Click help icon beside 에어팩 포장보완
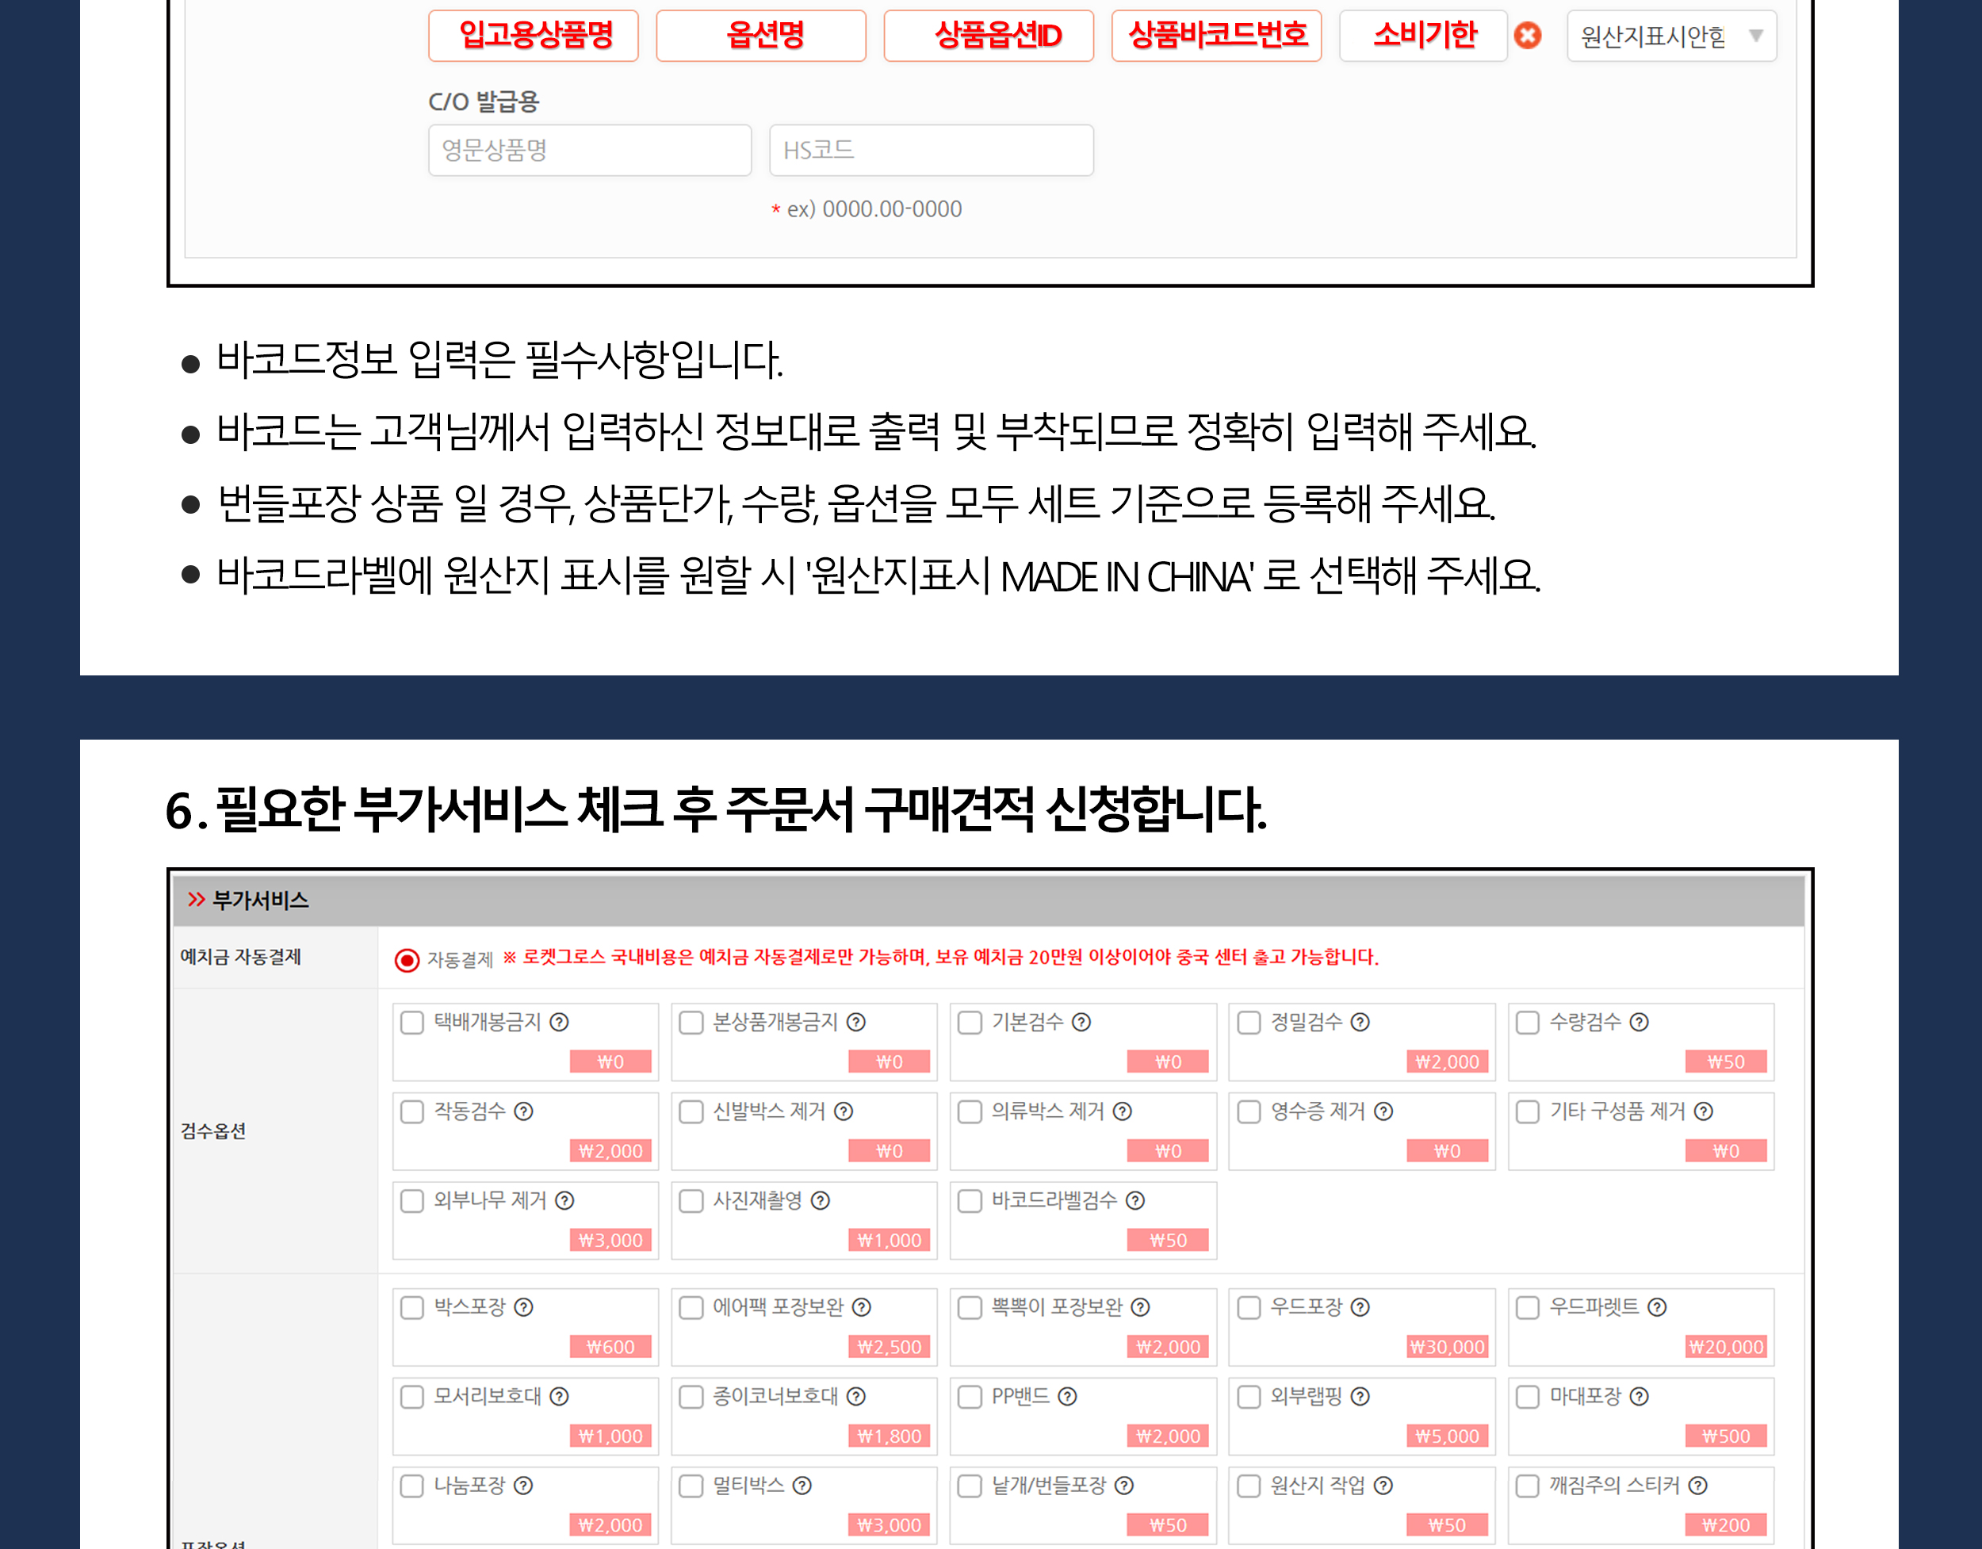Viewport: 1982px width, 1549px height. [x=861, y=1308]
